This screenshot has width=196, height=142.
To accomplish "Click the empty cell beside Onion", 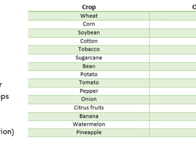I will (173, 99).
